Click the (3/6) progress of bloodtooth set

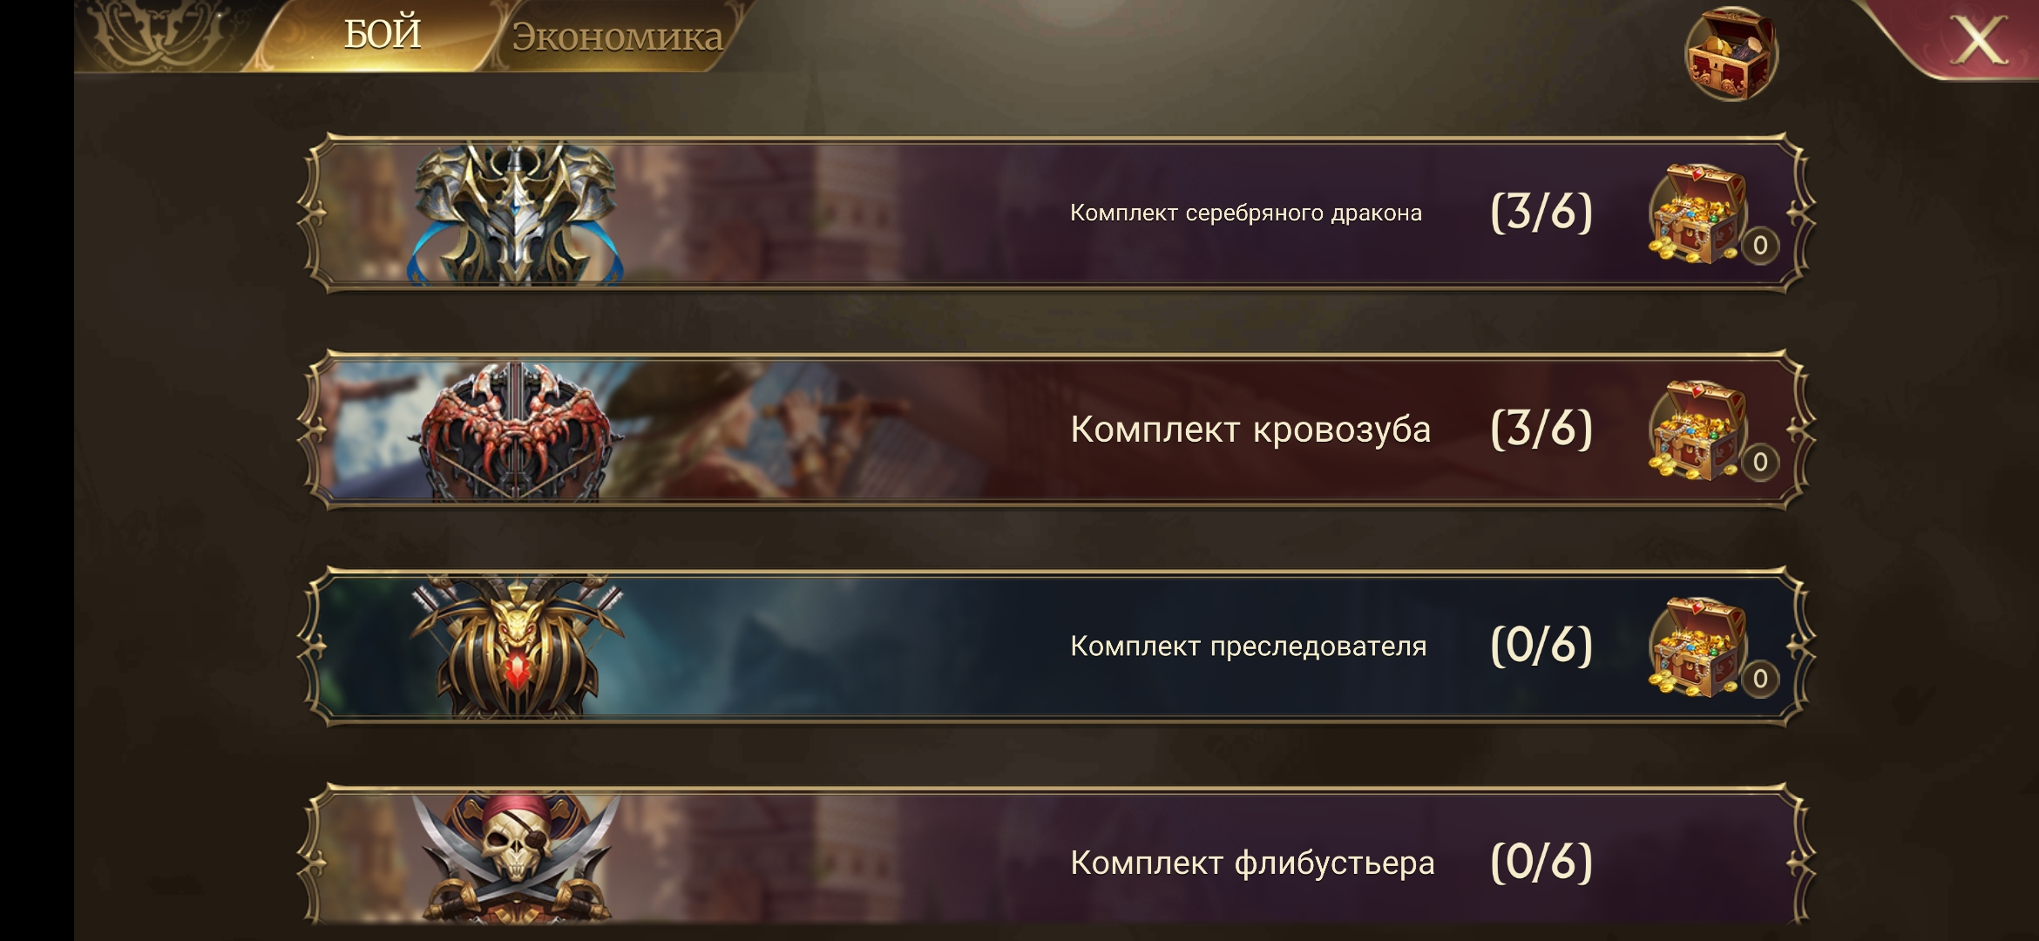1541,429
